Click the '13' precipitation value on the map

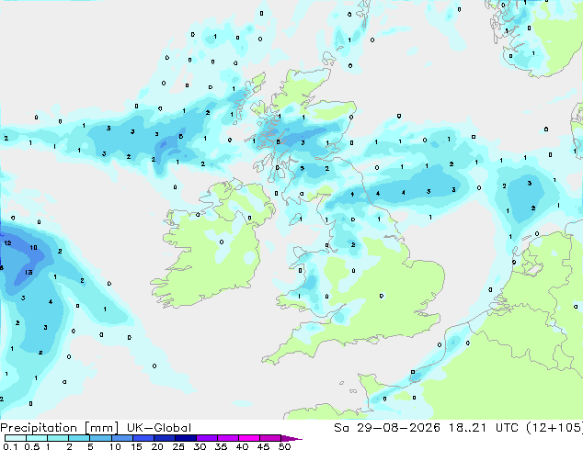[x=29, y=272]
